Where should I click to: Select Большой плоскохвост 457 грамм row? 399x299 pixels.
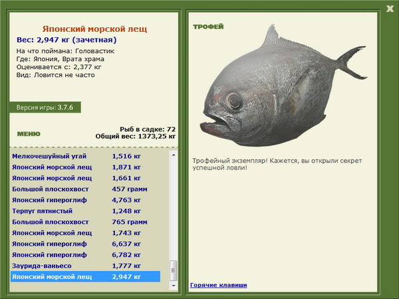pyautogui.click(x=86, y=189)
